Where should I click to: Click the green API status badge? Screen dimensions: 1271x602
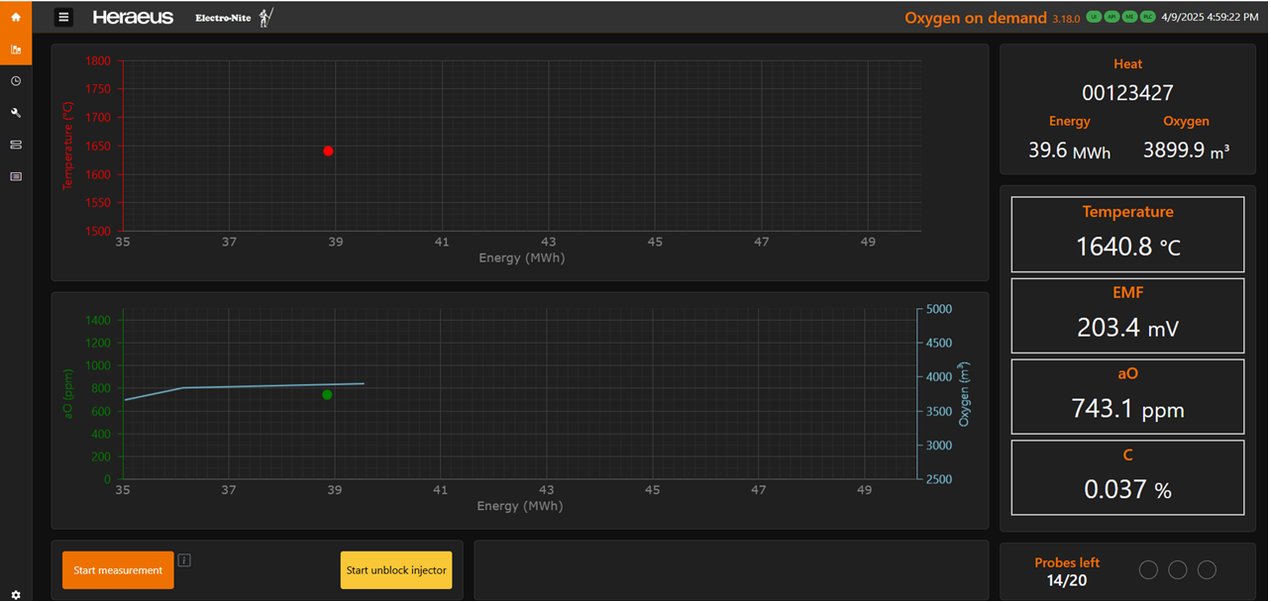[1112, 17]
